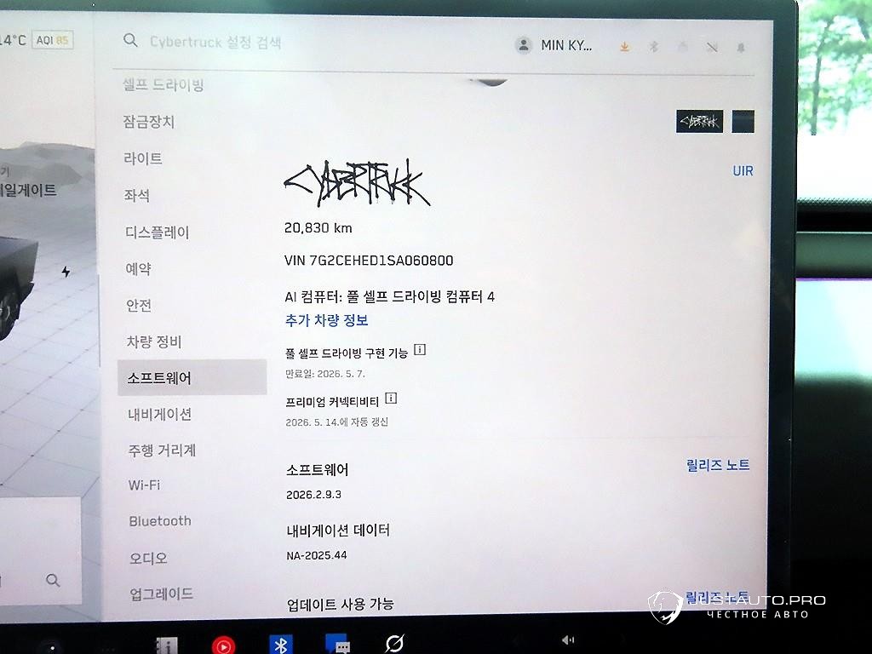The height and width of the screenshot is (654, 872).
Task: Open the manual info app in dock
Action: pyautogui.click(x=166, y=645)
